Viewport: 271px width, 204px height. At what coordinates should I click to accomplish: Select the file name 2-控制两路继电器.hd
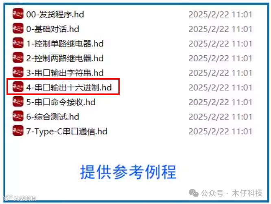pyautogui.click(x=65, y=59)
